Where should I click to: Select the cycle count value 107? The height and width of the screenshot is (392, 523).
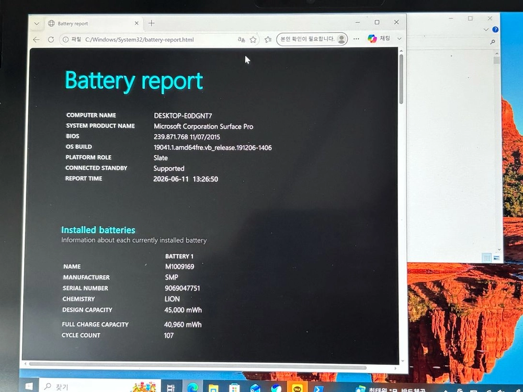[x=169, y=336]
